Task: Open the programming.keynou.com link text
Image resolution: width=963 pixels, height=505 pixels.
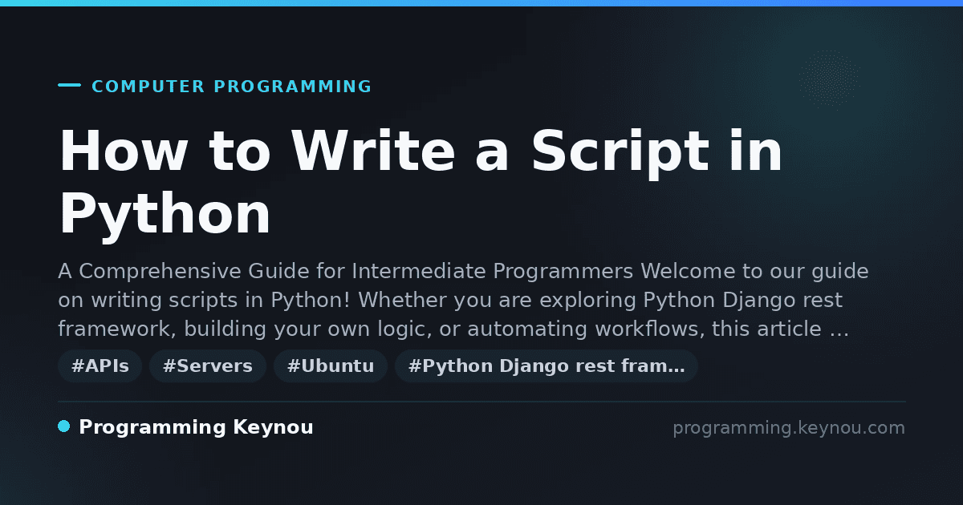Action: click(x=789, y=428)
